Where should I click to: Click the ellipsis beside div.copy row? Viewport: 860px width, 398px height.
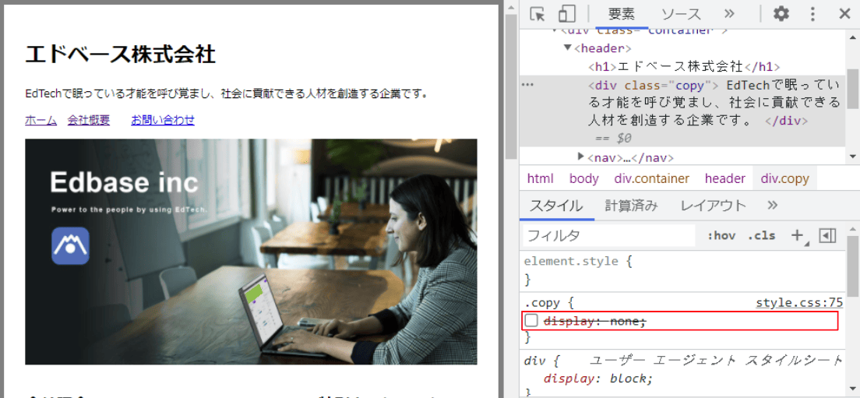(527, 85)
